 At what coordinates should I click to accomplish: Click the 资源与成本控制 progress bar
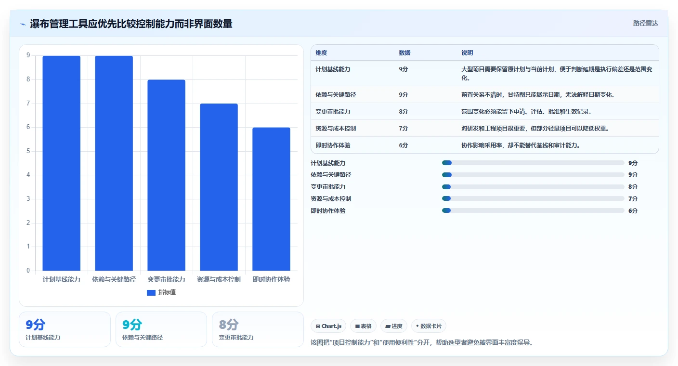coord(533,198)
